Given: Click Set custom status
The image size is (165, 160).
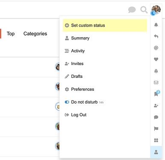Looking at the screenshot, I should (x=105, y=25).
